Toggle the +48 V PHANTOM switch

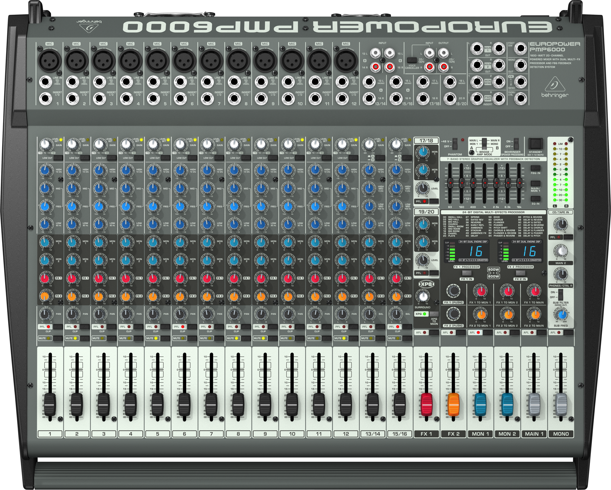pos(455,143)
